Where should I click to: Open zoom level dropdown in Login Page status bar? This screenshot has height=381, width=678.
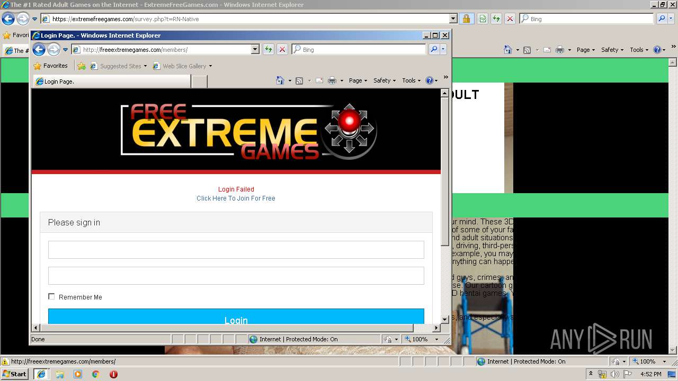click(x=436, y=339)
